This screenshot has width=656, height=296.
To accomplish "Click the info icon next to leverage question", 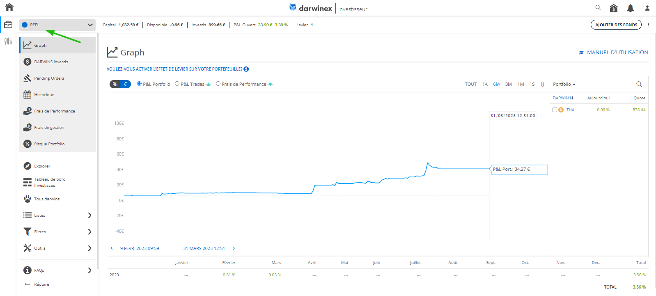I will [x=246, y=69].
